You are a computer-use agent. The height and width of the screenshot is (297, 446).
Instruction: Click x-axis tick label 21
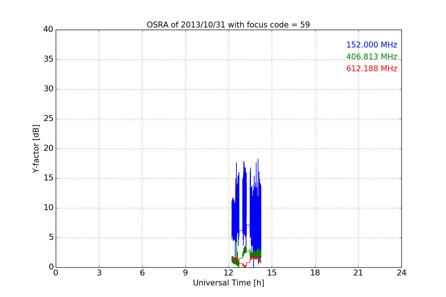358,273
